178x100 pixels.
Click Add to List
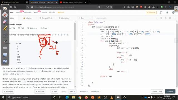point(32,28)
